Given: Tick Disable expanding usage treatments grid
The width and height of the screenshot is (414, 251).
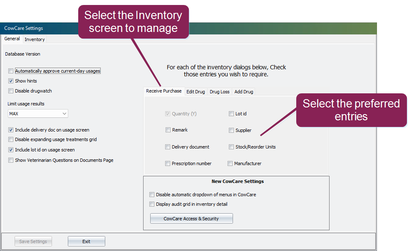Looking at the screenshot, I should point(11,139).
